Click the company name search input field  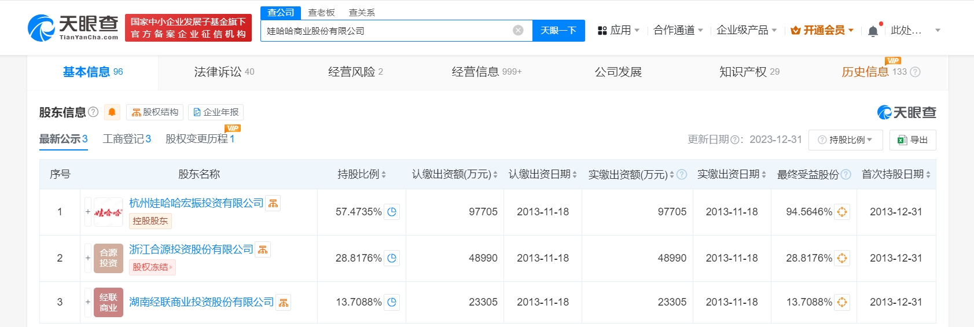[x=385, y=31]
